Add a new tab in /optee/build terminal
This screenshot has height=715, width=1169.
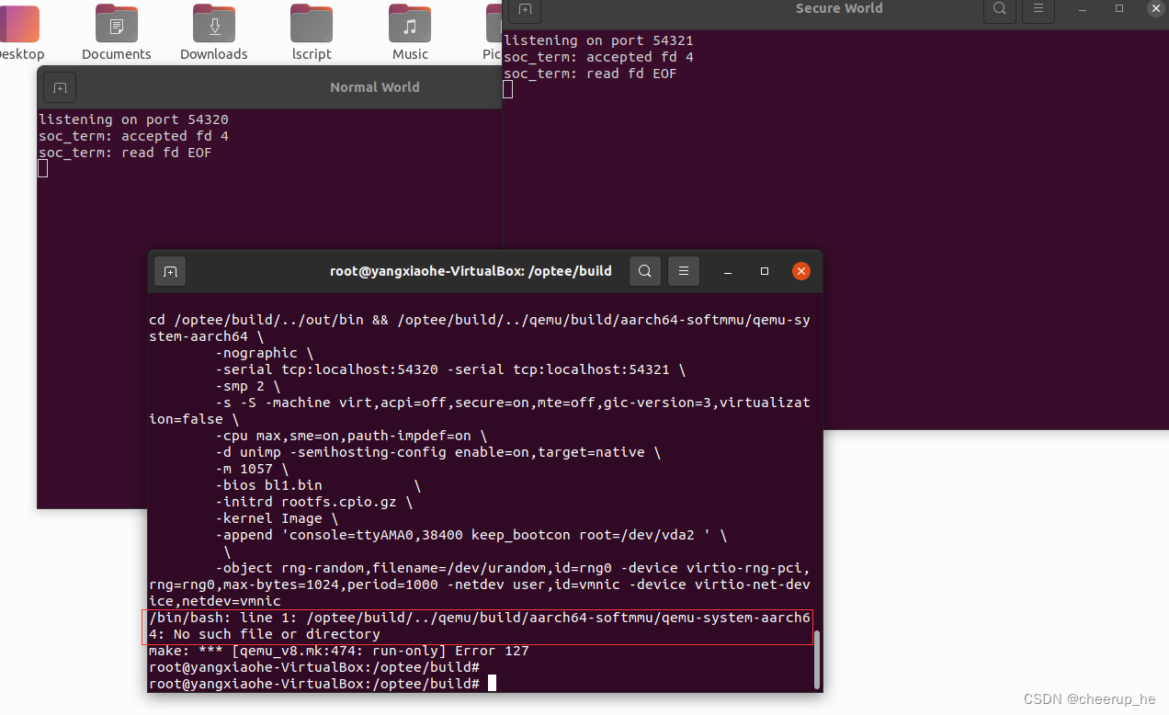click(170, 271)
